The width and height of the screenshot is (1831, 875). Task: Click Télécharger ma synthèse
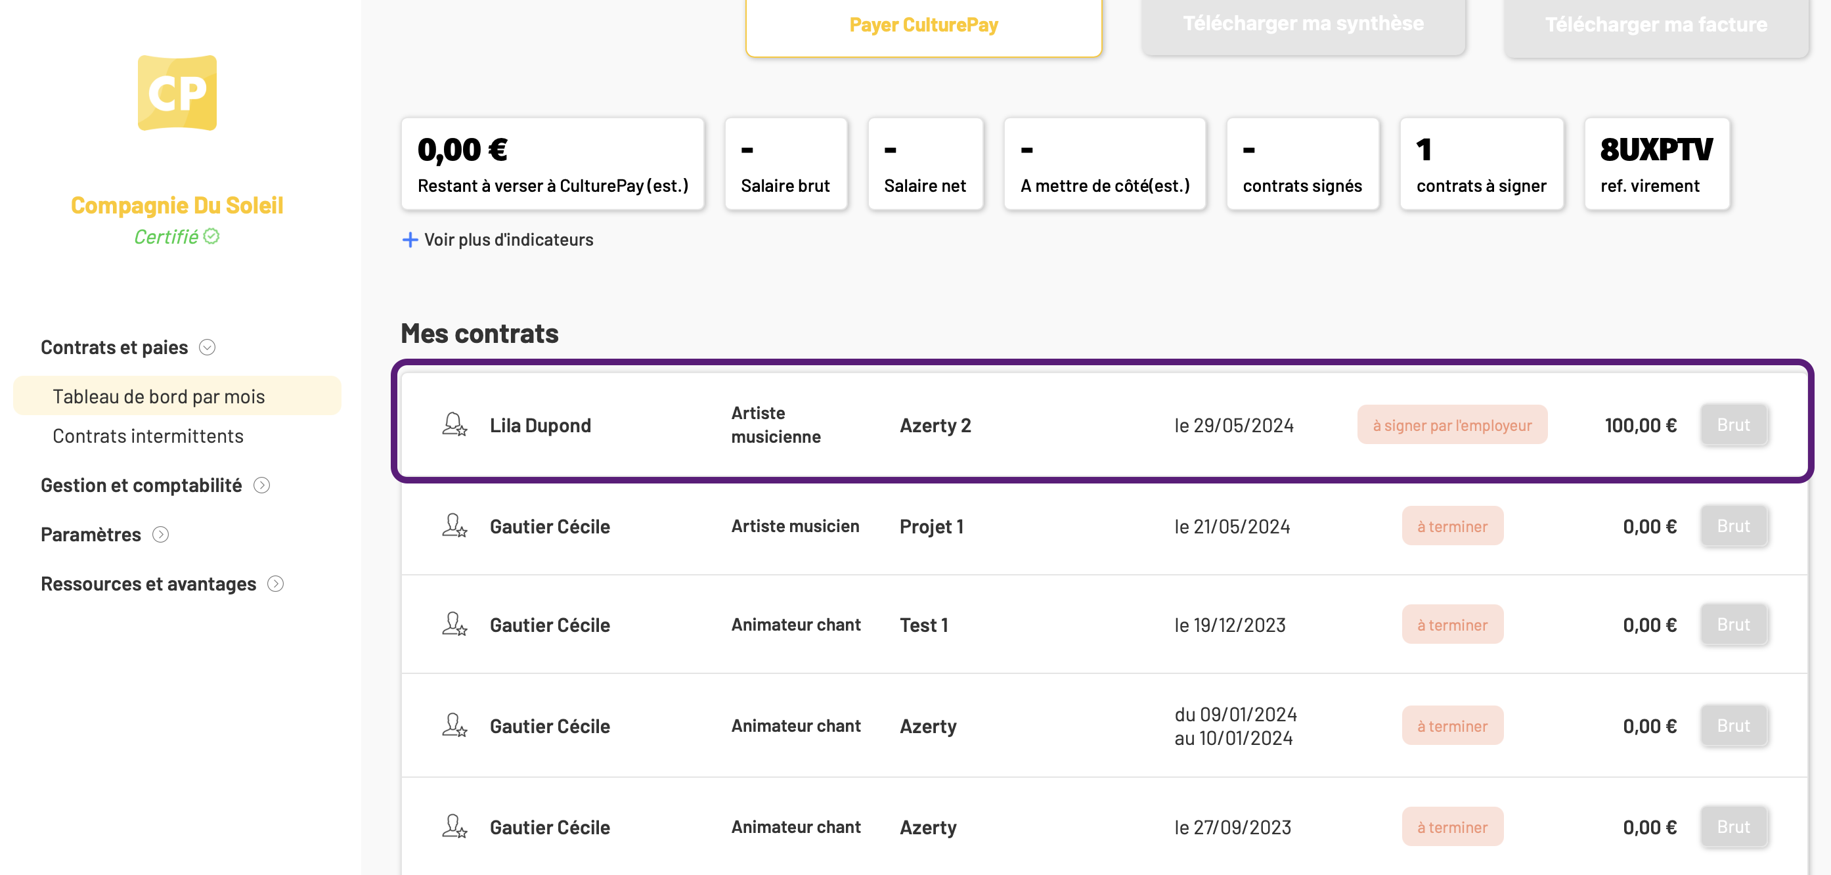1303,24
